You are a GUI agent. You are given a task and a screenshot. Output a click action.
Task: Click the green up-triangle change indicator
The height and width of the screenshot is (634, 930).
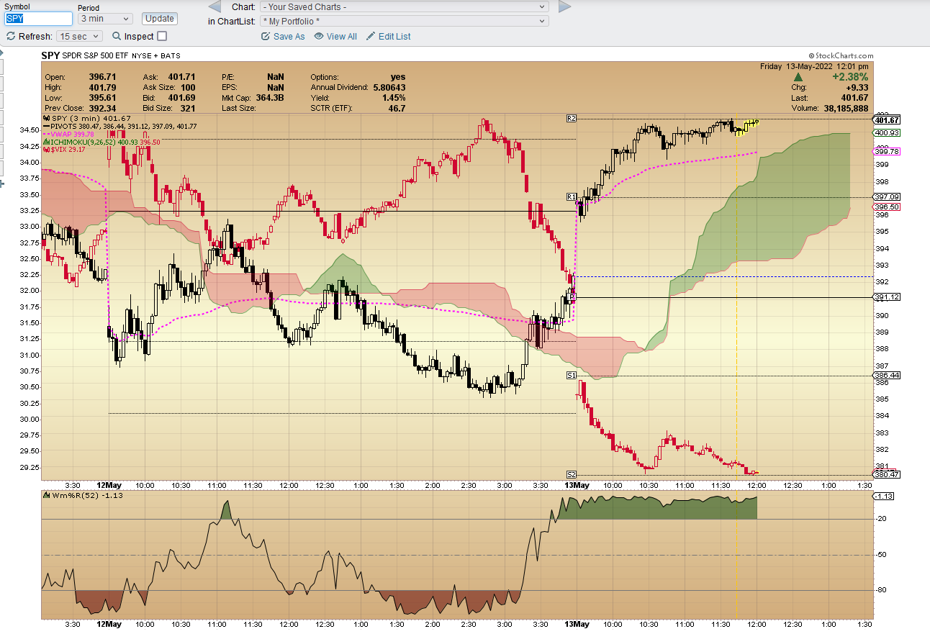[x=798, y=77]
